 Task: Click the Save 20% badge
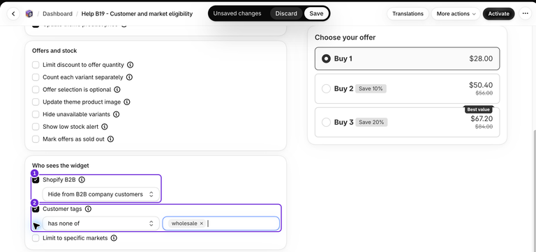pos(371,122)
